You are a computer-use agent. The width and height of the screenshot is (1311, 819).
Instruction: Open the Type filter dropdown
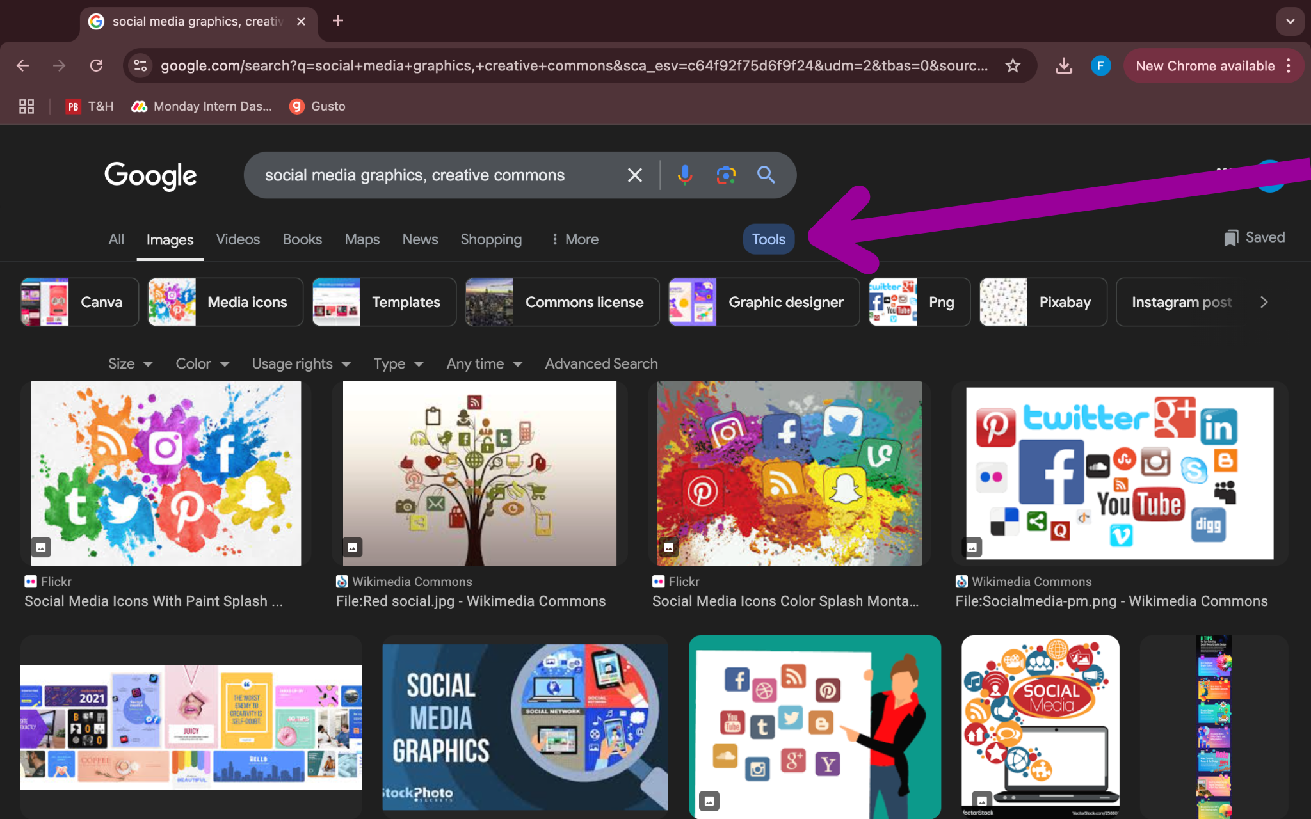[398, 363]
